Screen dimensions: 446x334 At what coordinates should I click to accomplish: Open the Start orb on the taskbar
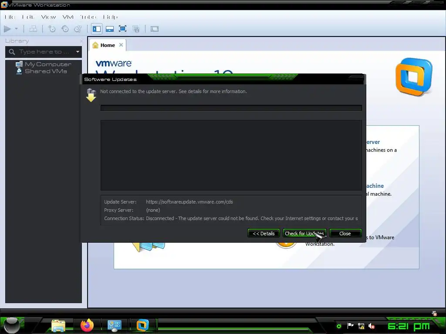coord(11,324)
